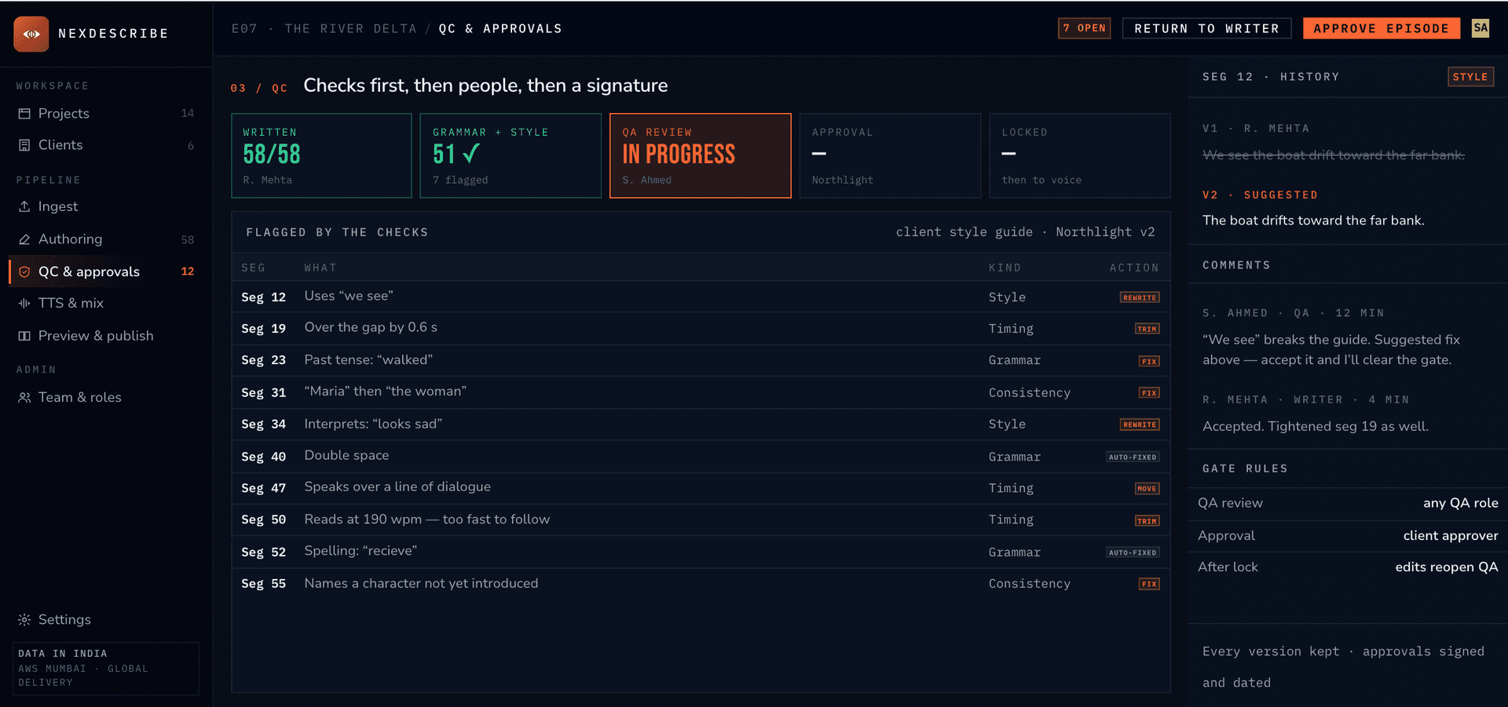Select the Written 58/58 stage card

pos(321,155)
